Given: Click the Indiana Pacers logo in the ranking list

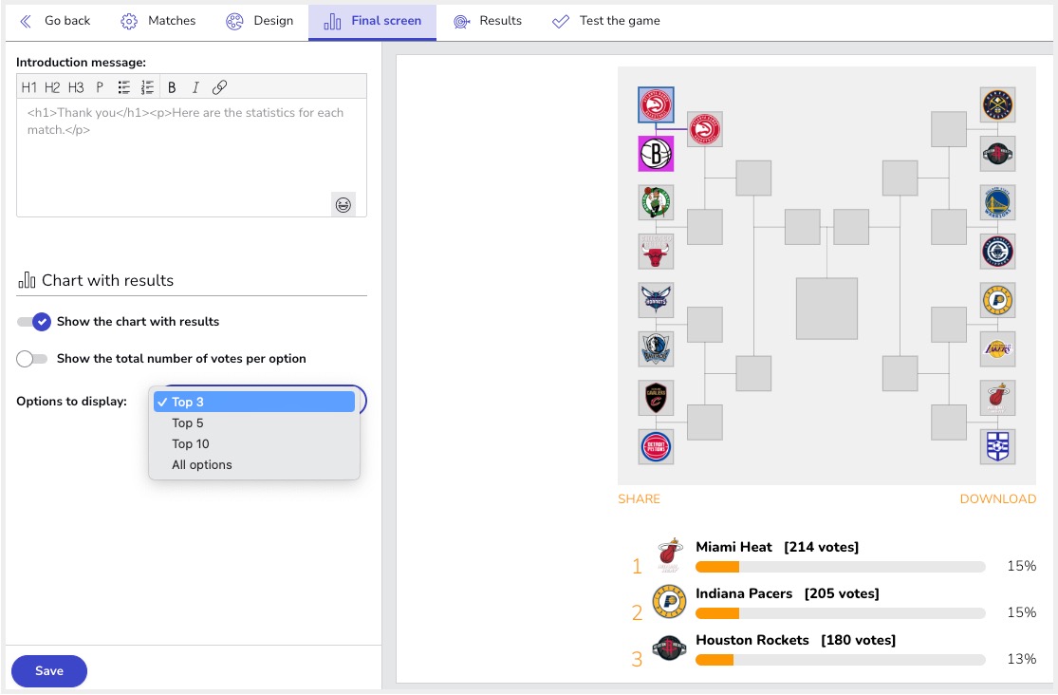Looking at the screenshot, I should pyautogui.click(x=669, y=602).
